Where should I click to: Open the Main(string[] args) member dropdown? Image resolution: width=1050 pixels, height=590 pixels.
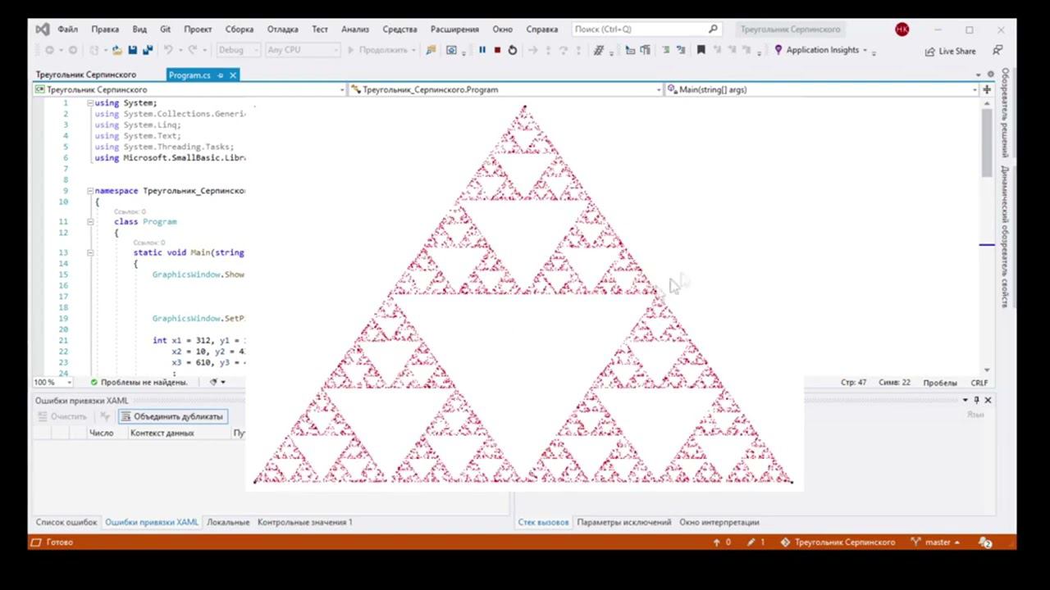pyautogui.click(x=823, y=89)
